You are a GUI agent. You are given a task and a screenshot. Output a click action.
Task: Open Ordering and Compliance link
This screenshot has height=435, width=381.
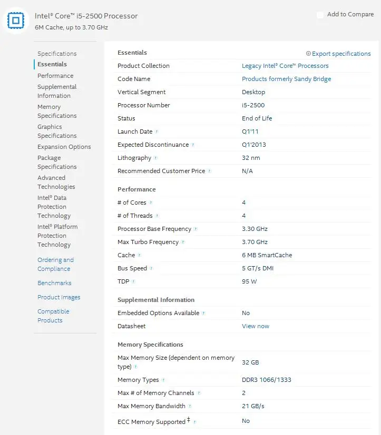click(55, 265)
